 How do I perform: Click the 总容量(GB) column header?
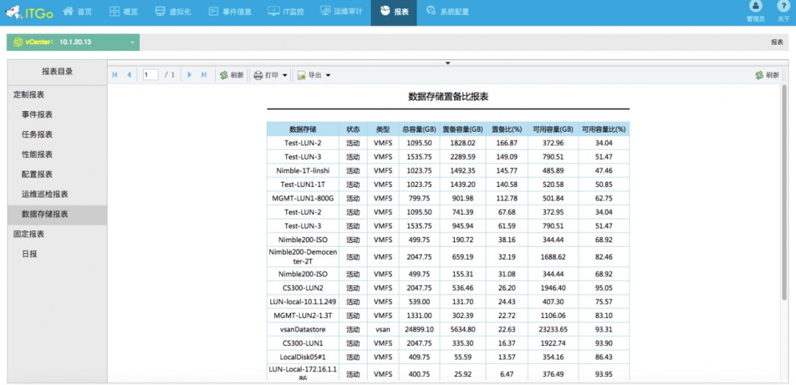click(419, 129)
